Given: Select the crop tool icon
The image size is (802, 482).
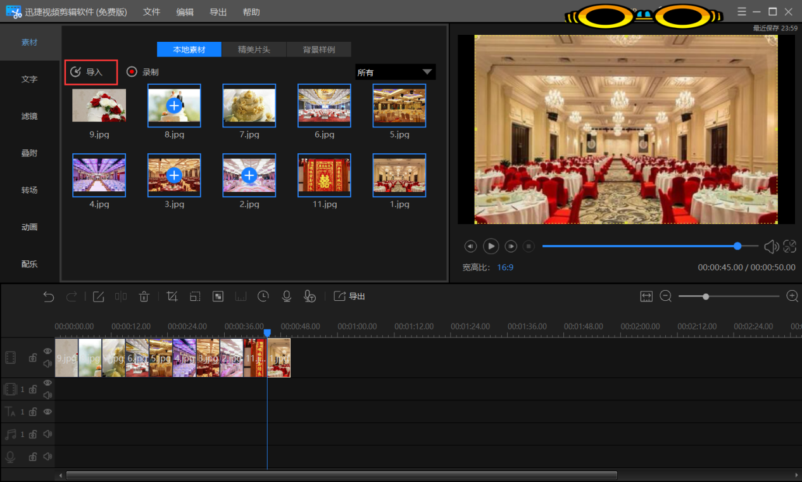Looking at the screenshot, I should point(172,296).
